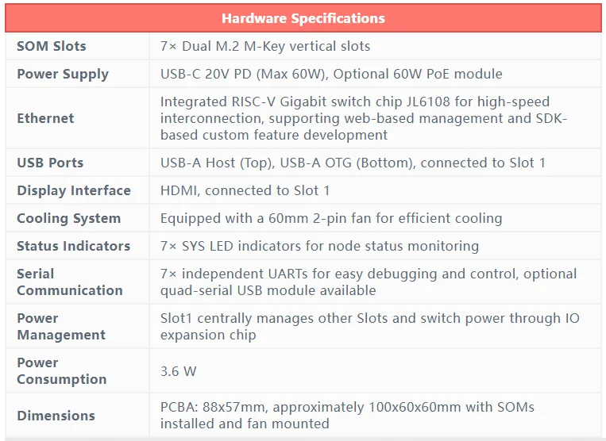The width and height of the screenshot is (606, 441).
Task: Click the 3.6 W power consumption value
Action: (179, 370)
